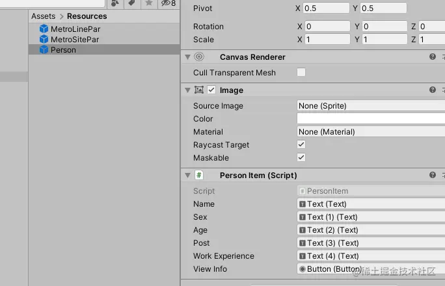
Task: Click the View Info button type icon
Action: (303, 269)
